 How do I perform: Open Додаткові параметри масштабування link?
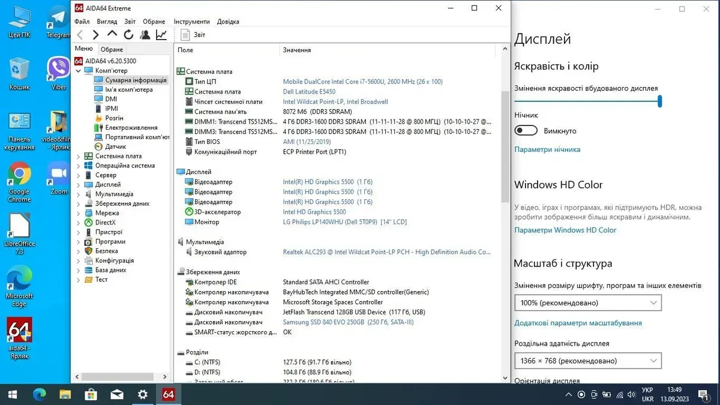pos(577,323)
